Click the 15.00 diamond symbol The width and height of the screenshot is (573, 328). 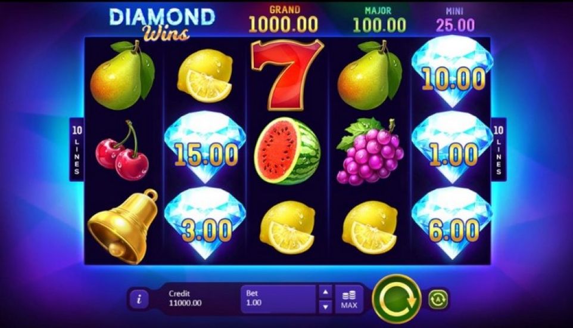pyautogui.click(x=205, y=147)
